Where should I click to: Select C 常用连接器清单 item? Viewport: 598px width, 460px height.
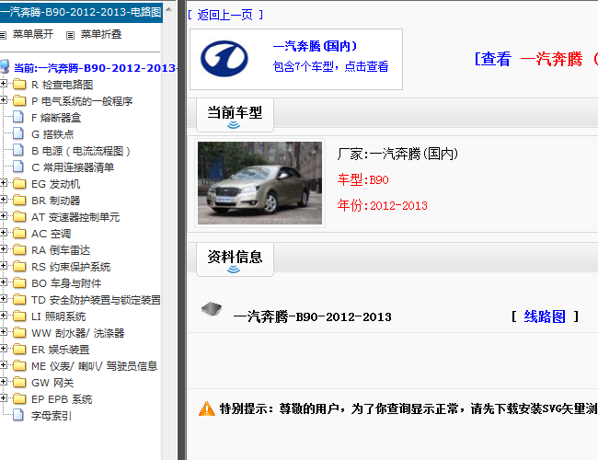click(x=73, y=167)
